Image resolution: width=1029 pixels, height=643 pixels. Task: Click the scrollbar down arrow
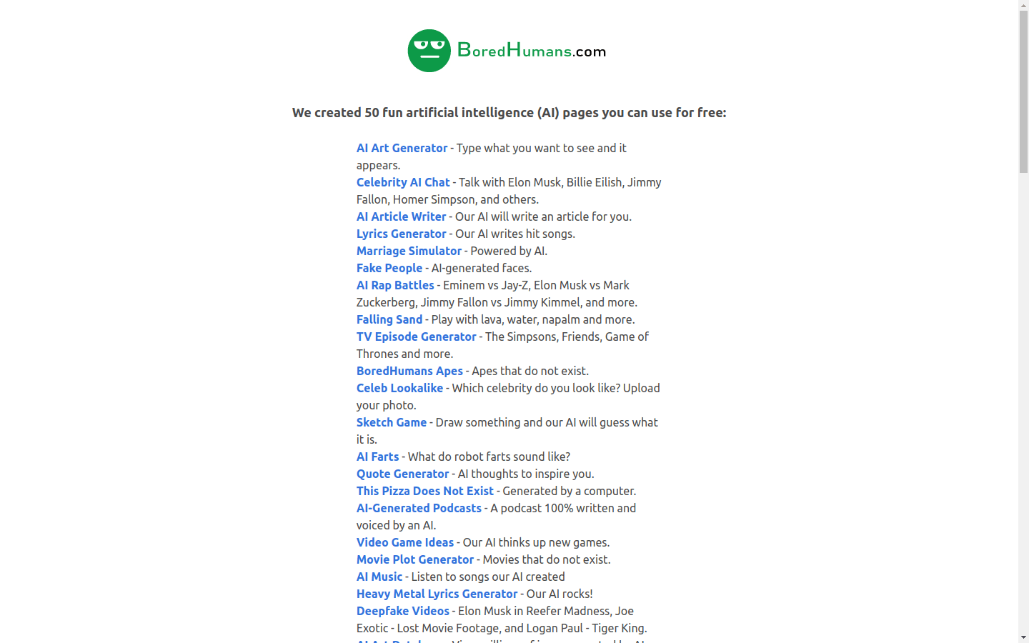coord(1023,637)
